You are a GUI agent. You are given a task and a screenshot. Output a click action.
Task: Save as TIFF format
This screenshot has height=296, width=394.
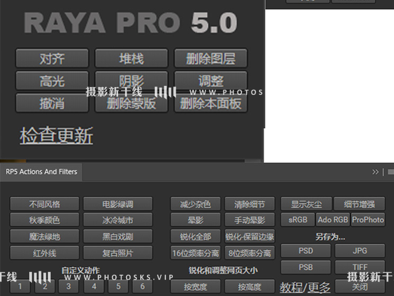point(360,267)
